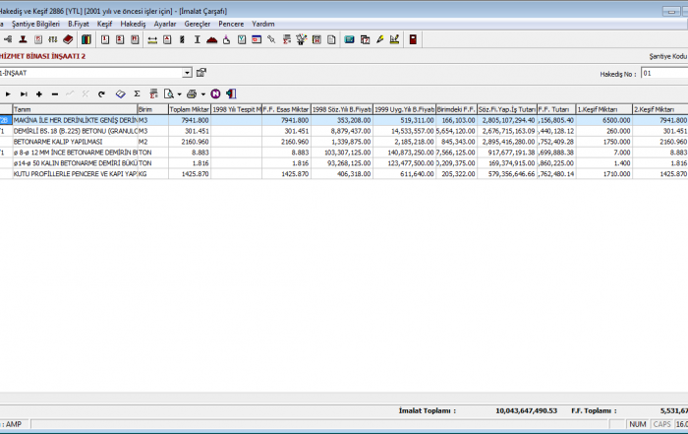Screen dimensions: 688x434
Task: Click the refresh arrow icon
Action: click(101, 93)
